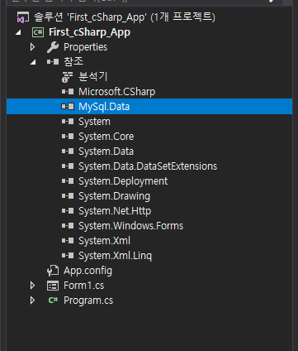This screenshot has height=351, width=298.
Task: Click the C# project icon beside First_cSharp_App
Action: (38, 32)
